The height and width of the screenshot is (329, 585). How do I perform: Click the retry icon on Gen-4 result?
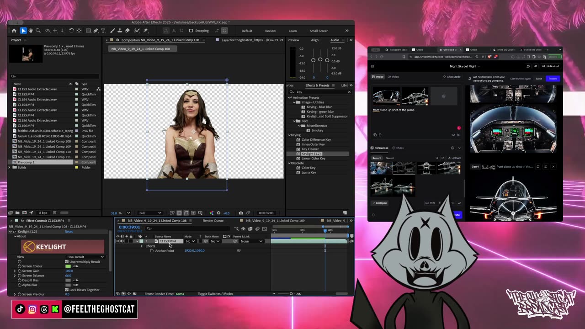[x=538, y=167]
